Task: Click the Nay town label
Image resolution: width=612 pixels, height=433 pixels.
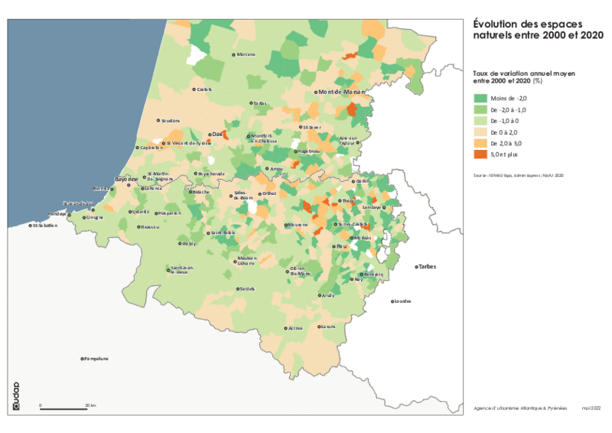Action: tap(358, 279)
